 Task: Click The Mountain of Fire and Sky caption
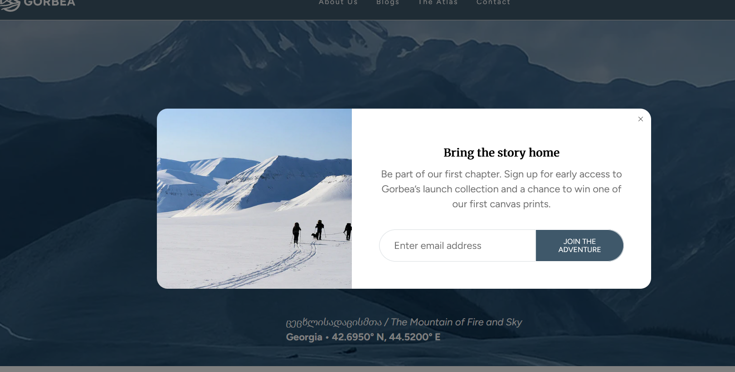coord(456,322)
